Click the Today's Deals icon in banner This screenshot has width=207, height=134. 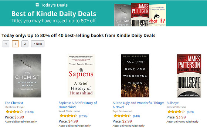pos(37,5)
